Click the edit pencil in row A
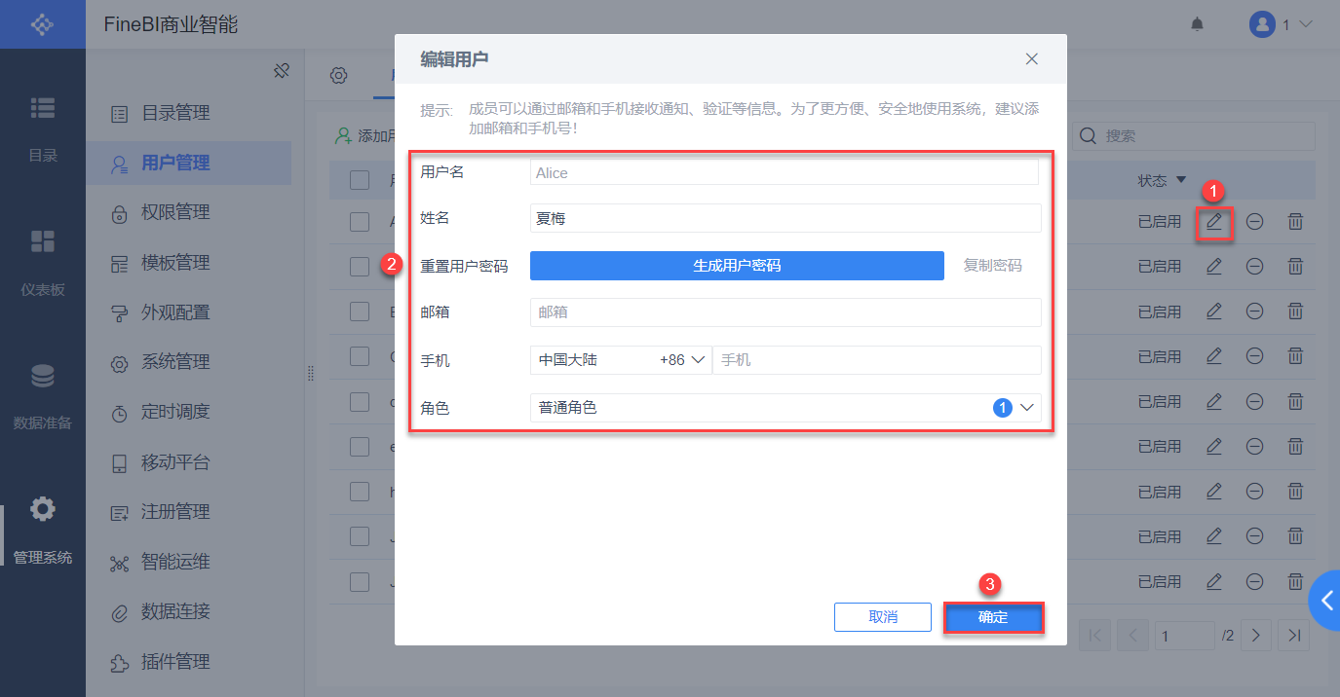1340x697 pixels. pos(1214,222)
